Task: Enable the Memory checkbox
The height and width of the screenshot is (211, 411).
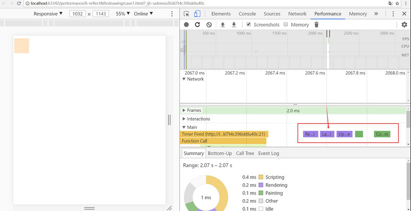Action: coord(286,25)
